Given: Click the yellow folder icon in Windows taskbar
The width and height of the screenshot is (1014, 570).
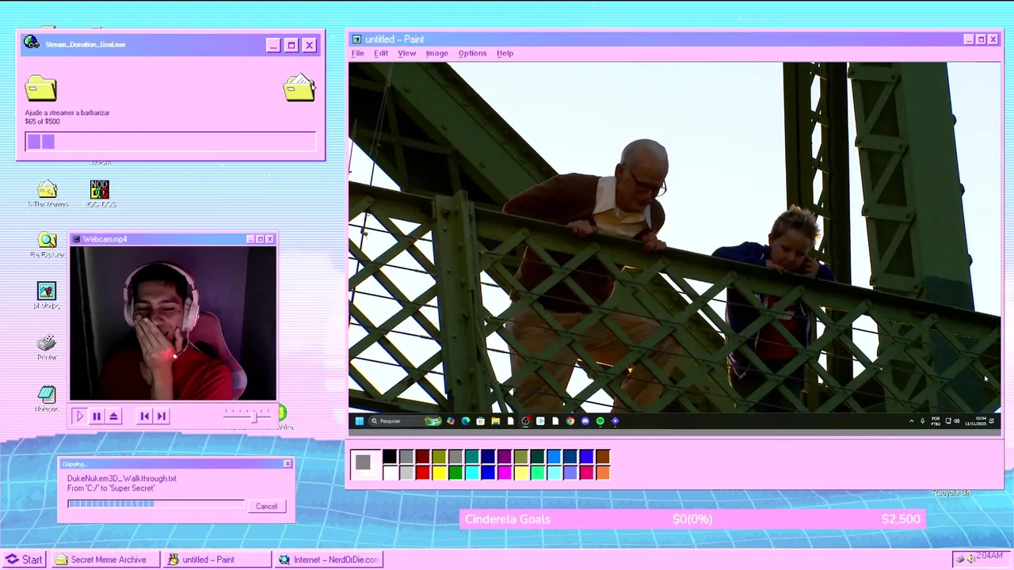Looking at the screenshot, I should [496, 421].
